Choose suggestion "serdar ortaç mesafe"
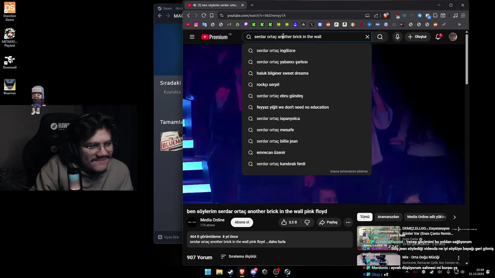The height and width of the screenshot is (278, 495). [307, 130]
